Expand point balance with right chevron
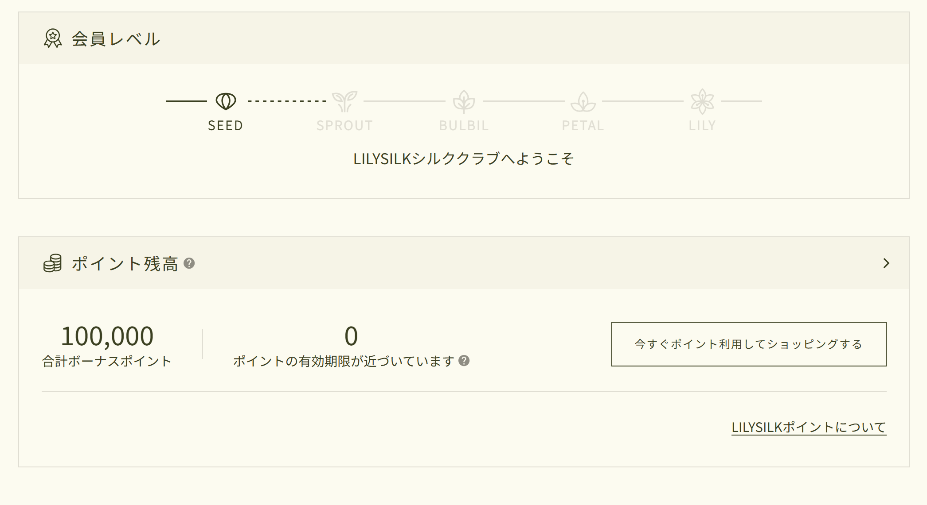 pos(886,263)
